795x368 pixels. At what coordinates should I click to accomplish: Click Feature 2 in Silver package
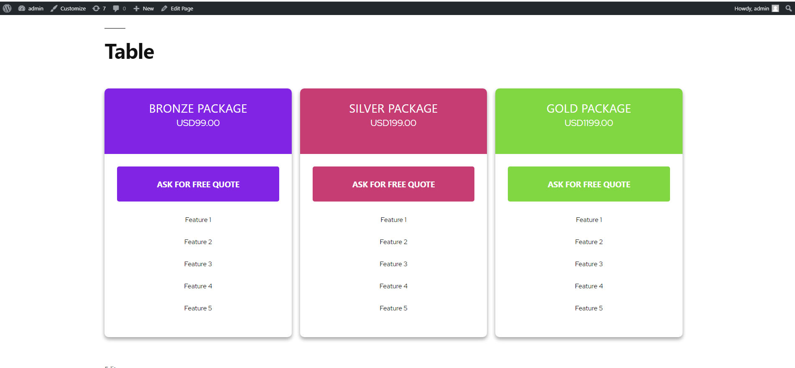point(393,242)
